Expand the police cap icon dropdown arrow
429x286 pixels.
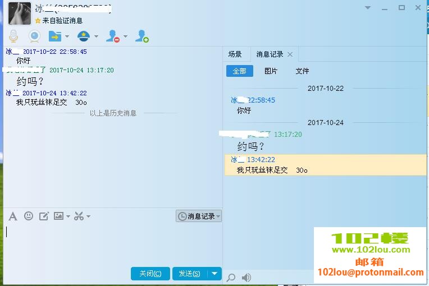(x=96, y=36)
